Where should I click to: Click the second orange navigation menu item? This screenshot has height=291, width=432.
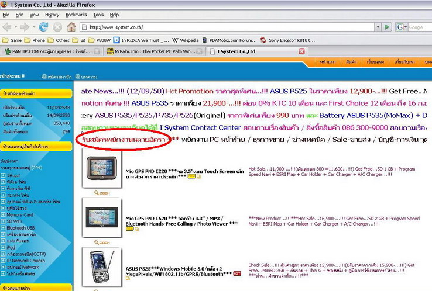(x=351, y=62)
